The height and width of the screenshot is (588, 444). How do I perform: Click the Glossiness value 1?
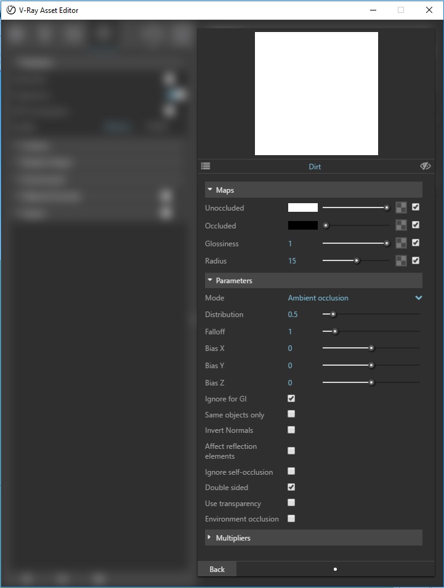point(290,244)
